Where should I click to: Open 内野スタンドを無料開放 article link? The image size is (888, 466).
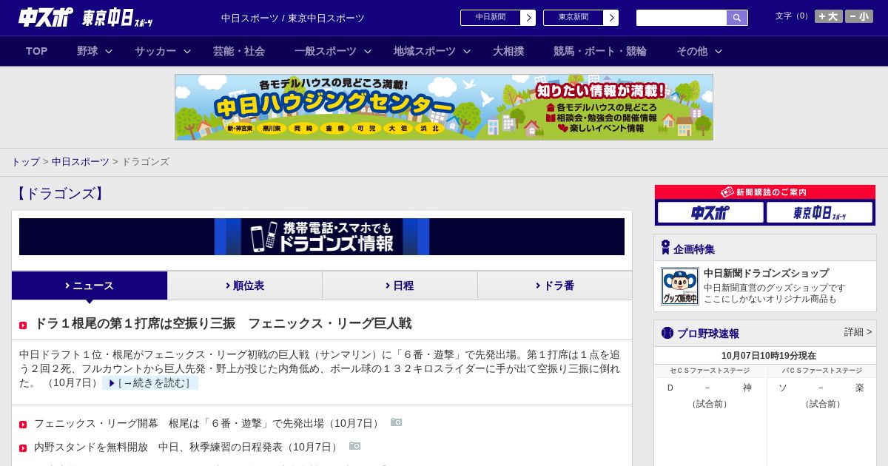[187, 447]
